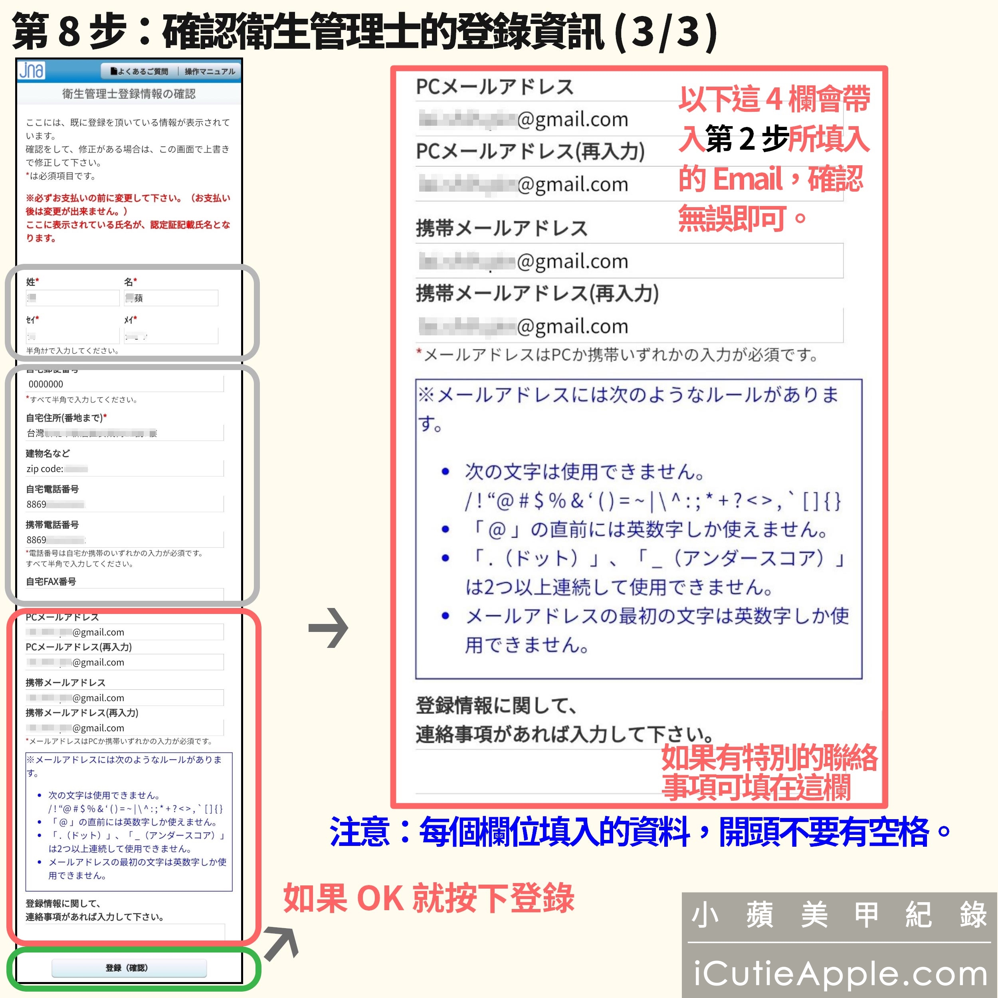Click PCメールアドレス(再入力) field in the small form
This screenshot has height=998, width=998.
coord(125,662)
